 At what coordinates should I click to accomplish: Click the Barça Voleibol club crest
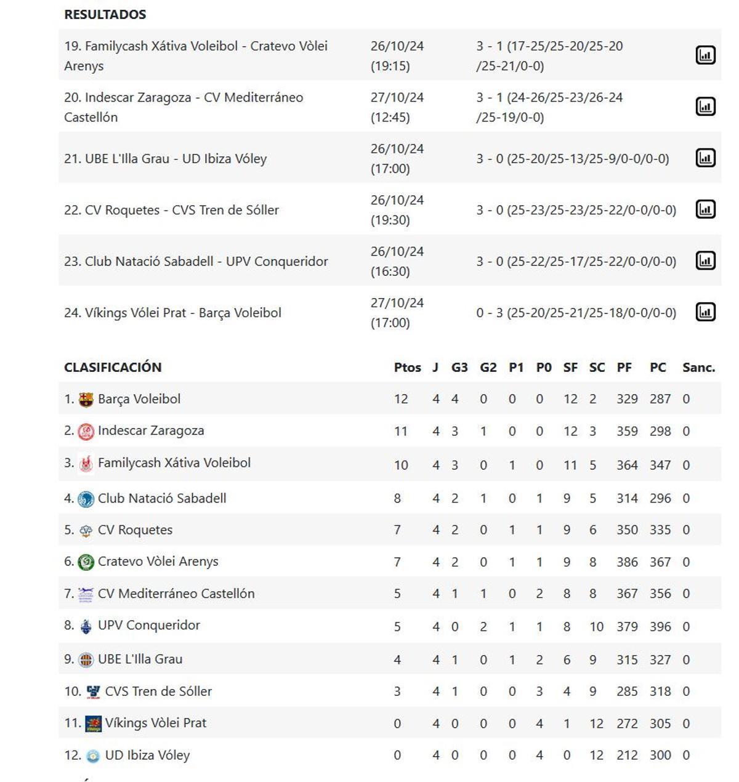[86, 398]
